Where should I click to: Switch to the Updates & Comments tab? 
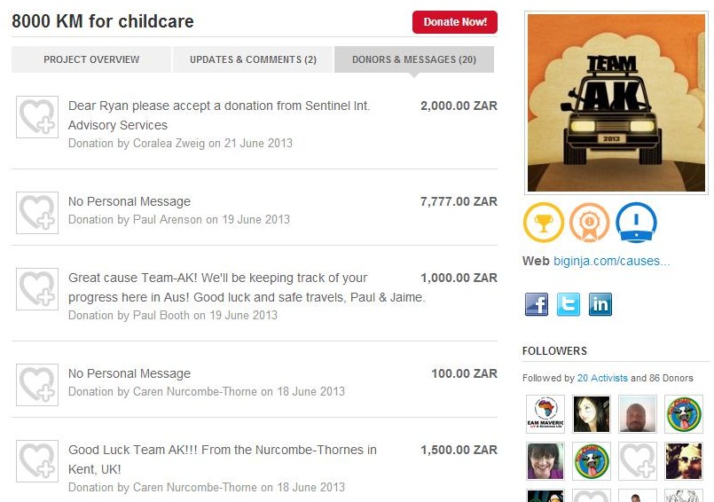pyautogui.click(x=253, y=59)
